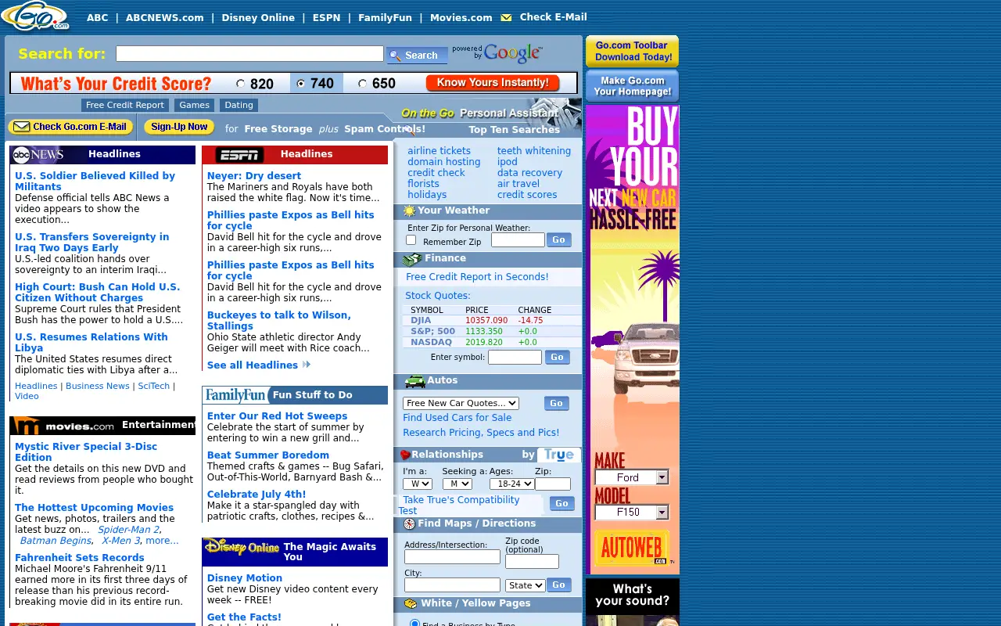Click the Go.com logo
This screenshot has width=1001, height=626.
[35, 16]
